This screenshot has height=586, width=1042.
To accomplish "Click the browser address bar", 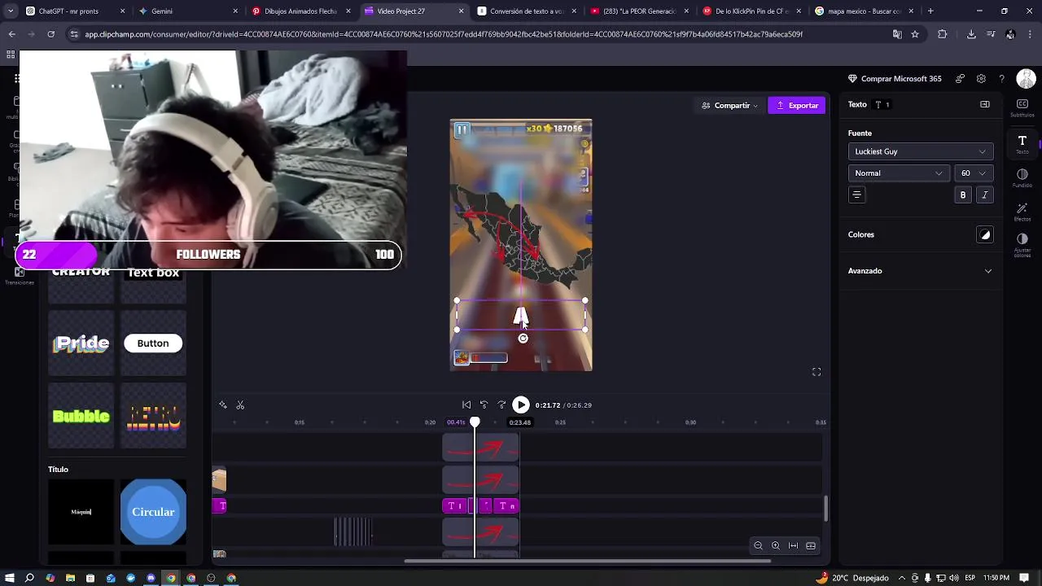I will click(x=480, y=34).
